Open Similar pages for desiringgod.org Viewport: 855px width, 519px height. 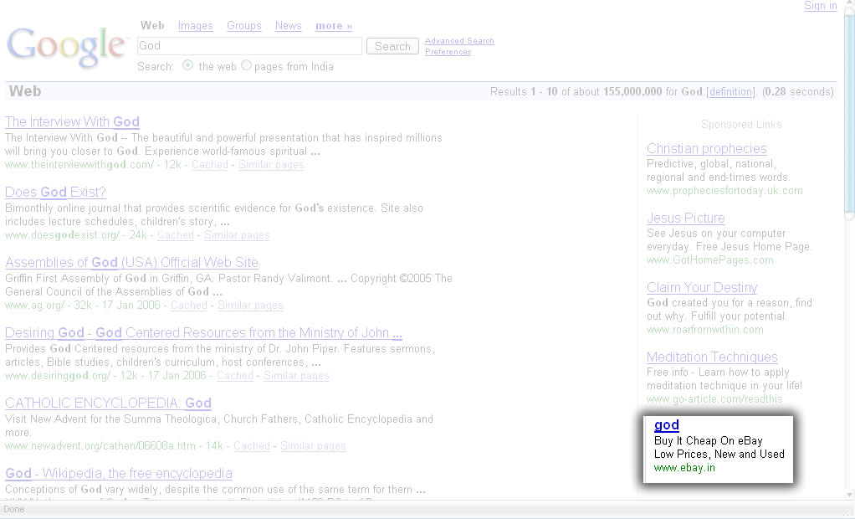point(296,376)
